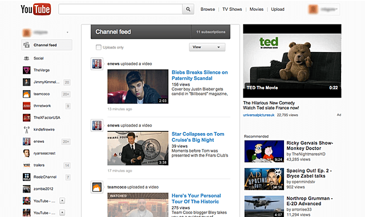Click teamcoco avatar beside feed post

pos(97,187)
